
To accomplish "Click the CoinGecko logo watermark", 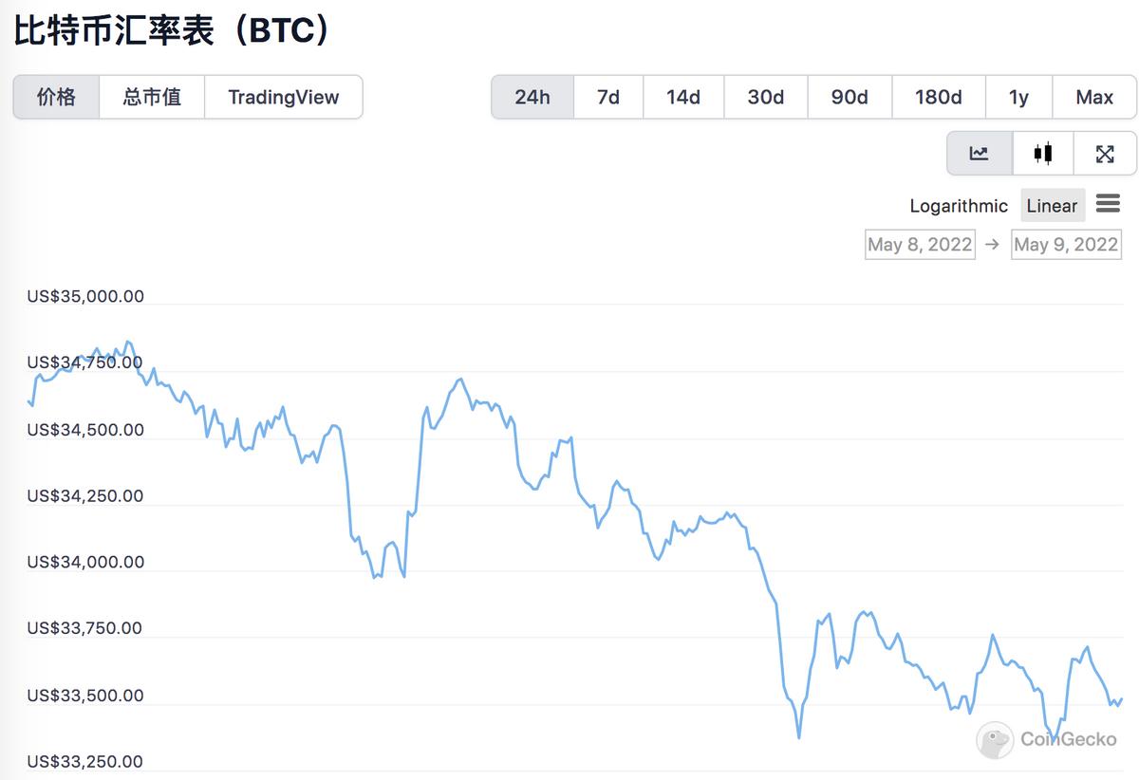I will click(x=1047, y=739).
